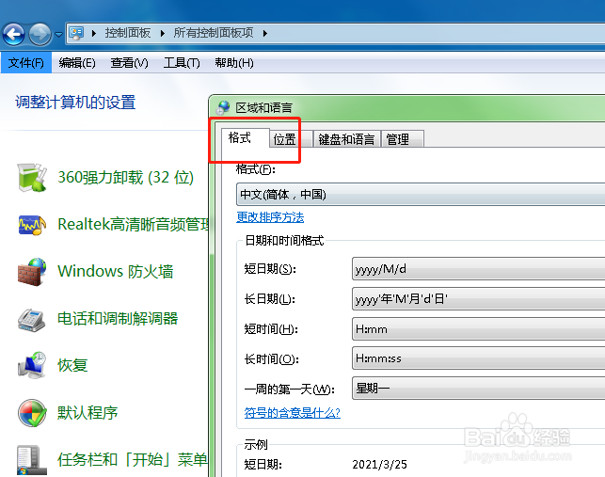
Task: Open Windows 防火墙 link
Action: click(115, 271)
